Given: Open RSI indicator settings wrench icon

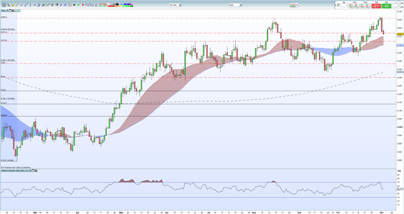Looking at the screenshot, I should coord(30,171).
